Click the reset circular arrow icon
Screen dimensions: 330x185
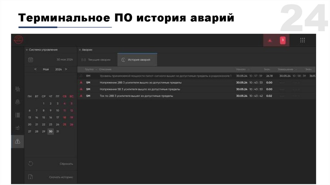click(31, 164)
